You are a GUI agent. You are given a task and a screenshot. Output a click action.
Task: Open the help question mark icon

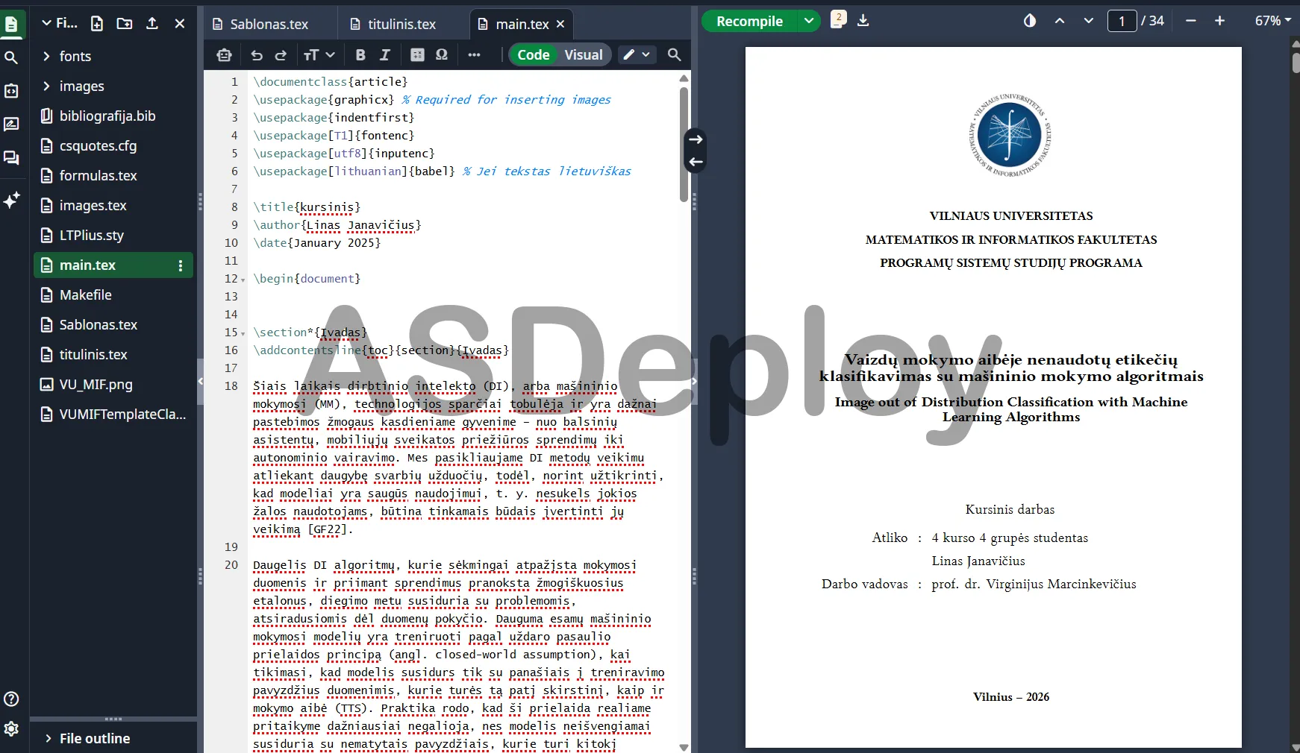click(11, 699)
